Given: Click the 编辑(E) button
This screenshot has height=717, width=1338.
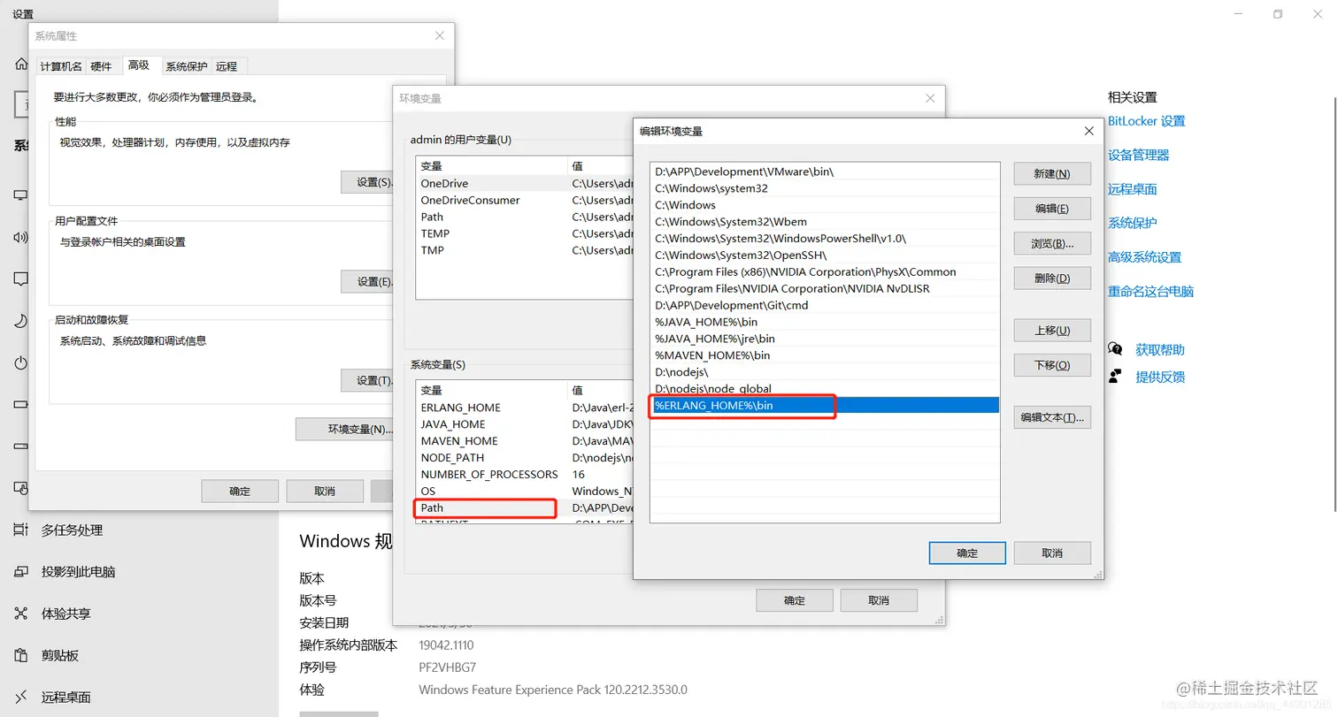Looking at the screenshot, I should pyautogui.click(x=1051, y=209).
